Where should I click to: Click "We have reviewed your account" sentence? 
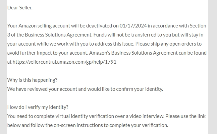[x=42, y=89]
